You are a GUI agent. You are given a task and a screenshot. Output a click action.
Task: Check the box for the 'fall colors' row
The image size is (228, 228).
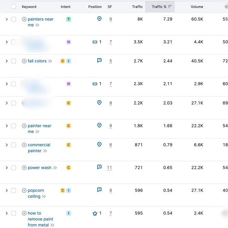coord(14,61)
